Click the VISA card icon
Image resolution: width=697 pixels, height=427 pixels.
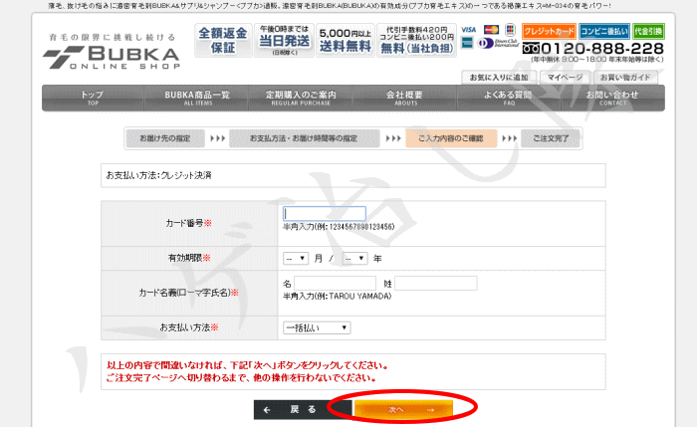[x=469, y=30]
